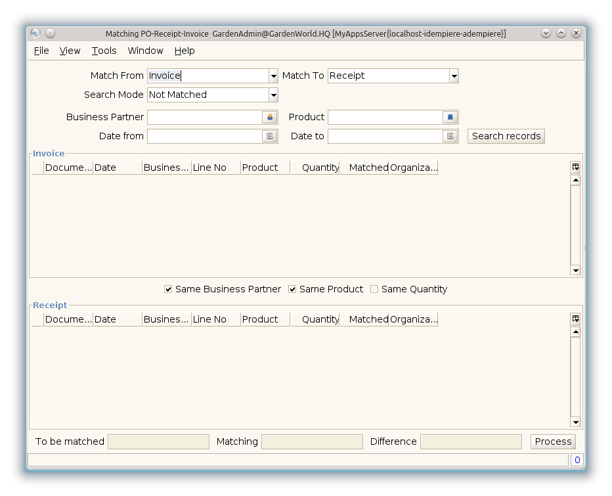Uncheck the Same Business Partner checkbox
612x496 pixels.
tap(169, 290)
